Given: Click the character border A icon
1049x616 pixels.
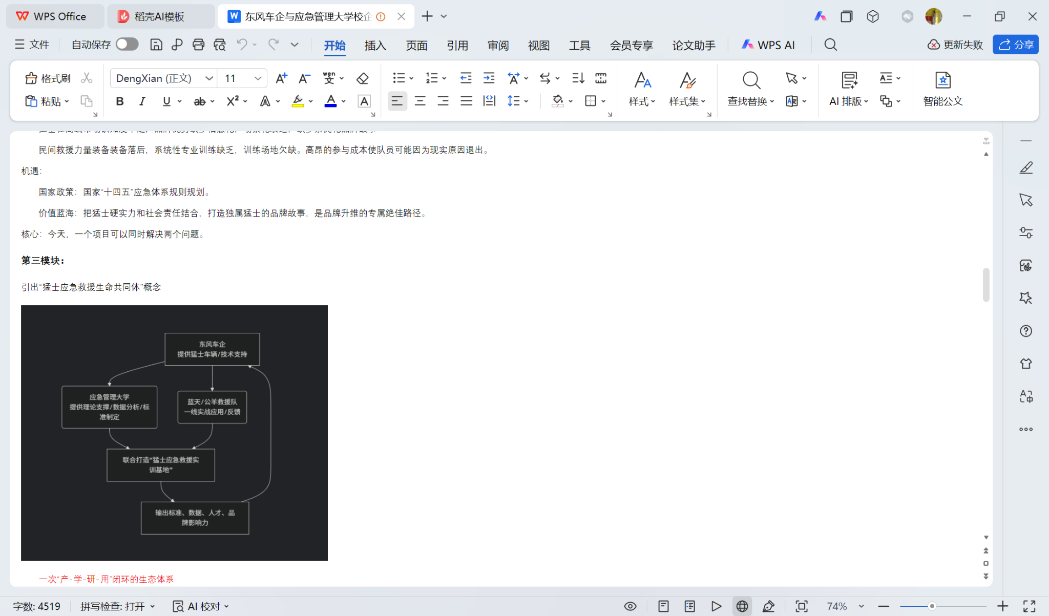Looking at the screenshot, I should [364, 101].
